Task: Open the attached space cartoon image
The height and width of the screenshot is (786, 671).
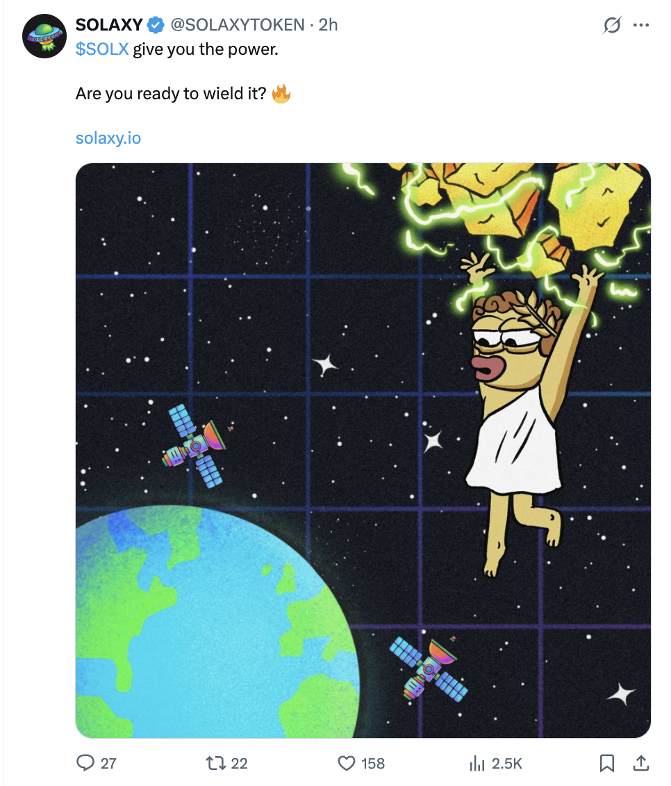Action: 363,450
